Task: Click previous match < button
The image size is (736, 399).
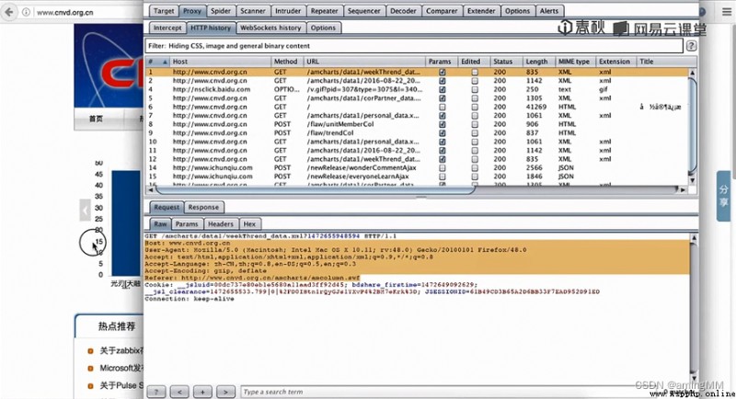Action: click(x=179, y=392)
